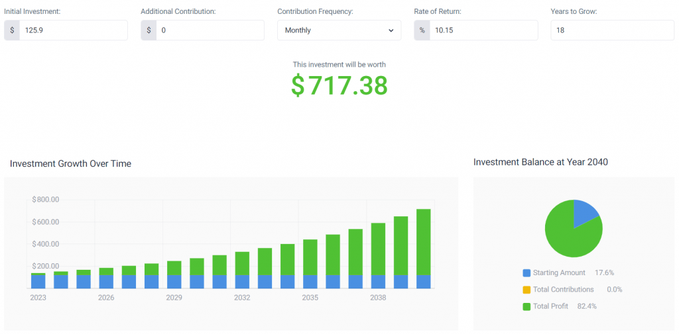Click the blue segment of the 2023 bar

[x=38, y=282]
